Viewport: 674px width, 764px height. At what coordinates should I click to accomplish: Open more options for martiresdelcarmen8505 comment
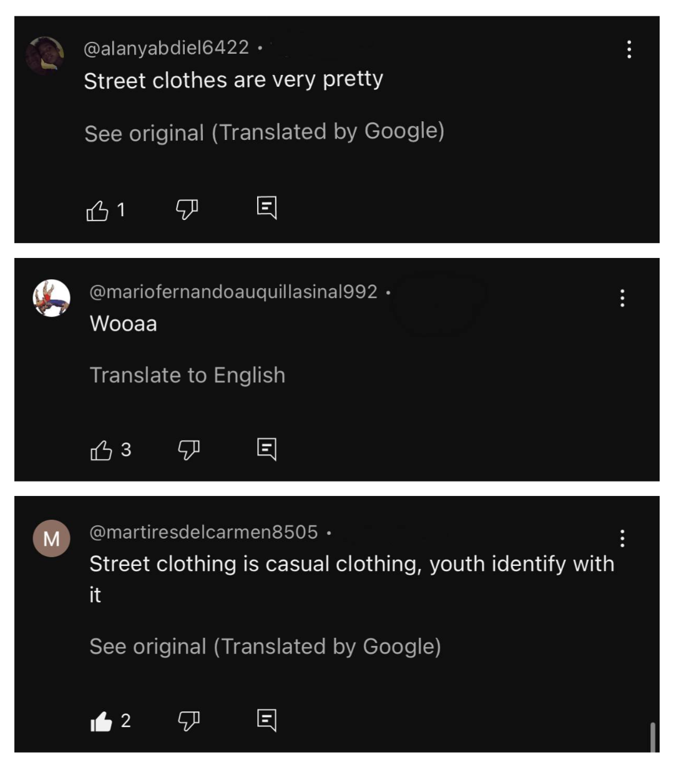(x=622, y=538)
